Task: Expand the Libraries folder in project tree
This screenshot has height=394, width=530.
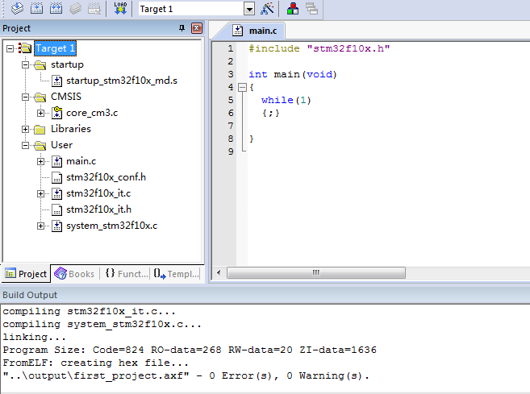Action: [26, 129]
